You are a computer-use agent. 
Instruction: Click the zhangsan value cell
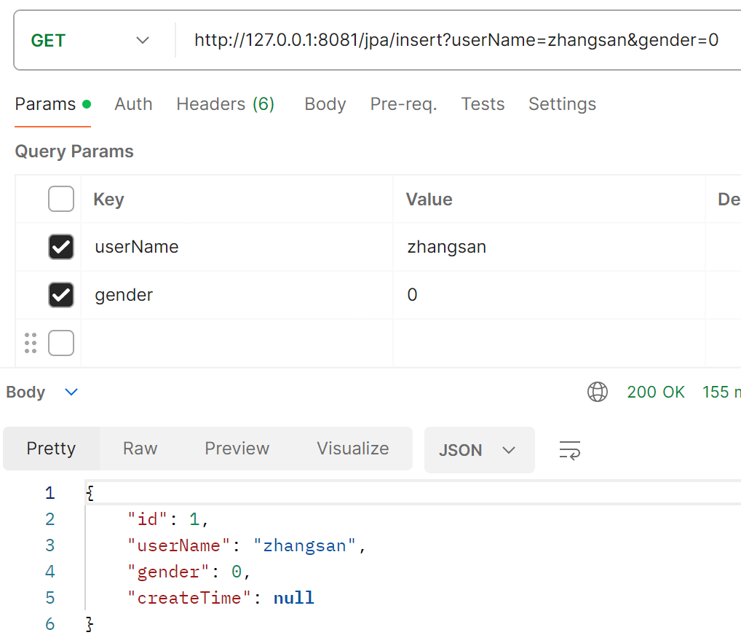(x=549, y=247)
